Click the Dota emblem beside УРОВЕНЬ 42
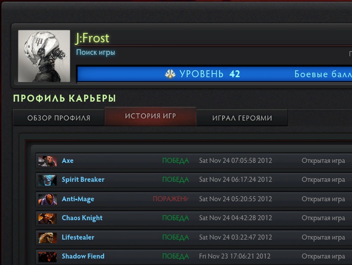Viewport: 352px width, 265px height. (170, 74)
